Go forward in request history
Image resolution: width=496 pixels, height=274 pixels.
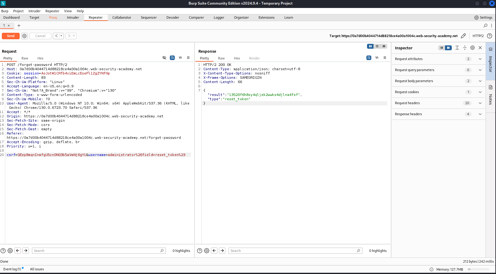click(x=69, y=36)
